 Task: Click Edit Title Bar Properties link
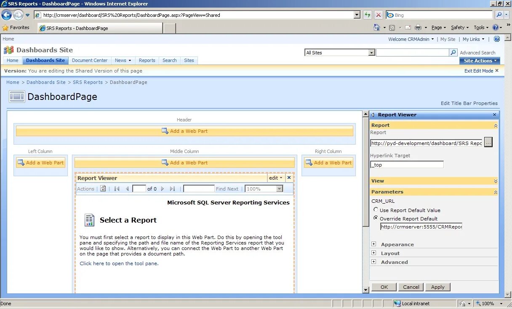[469, 103]
